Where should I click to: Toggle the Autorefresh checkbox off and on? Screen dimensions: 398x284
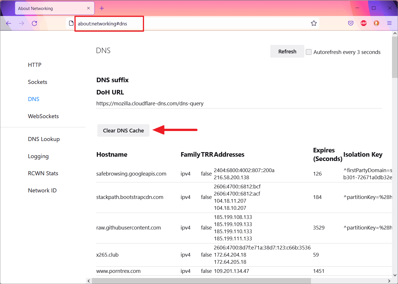tap(309, 52)
